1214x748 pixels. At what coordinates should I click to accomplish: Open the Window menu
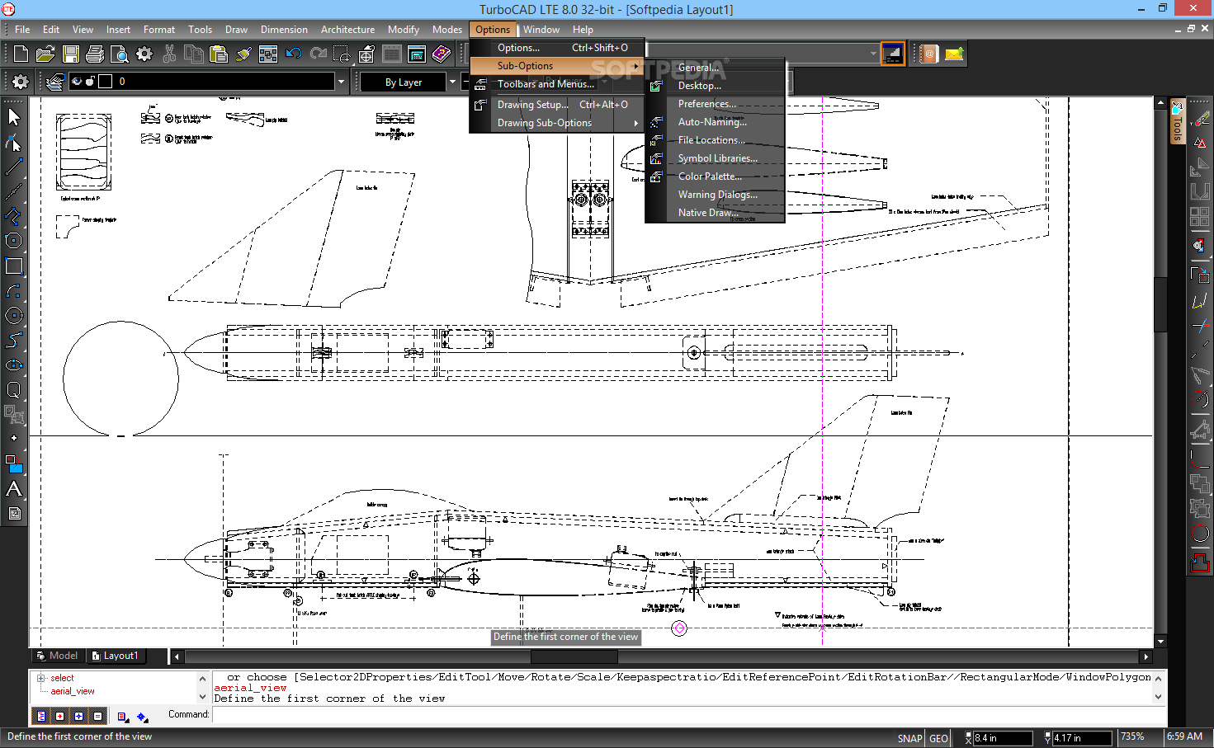coord(541,30)
